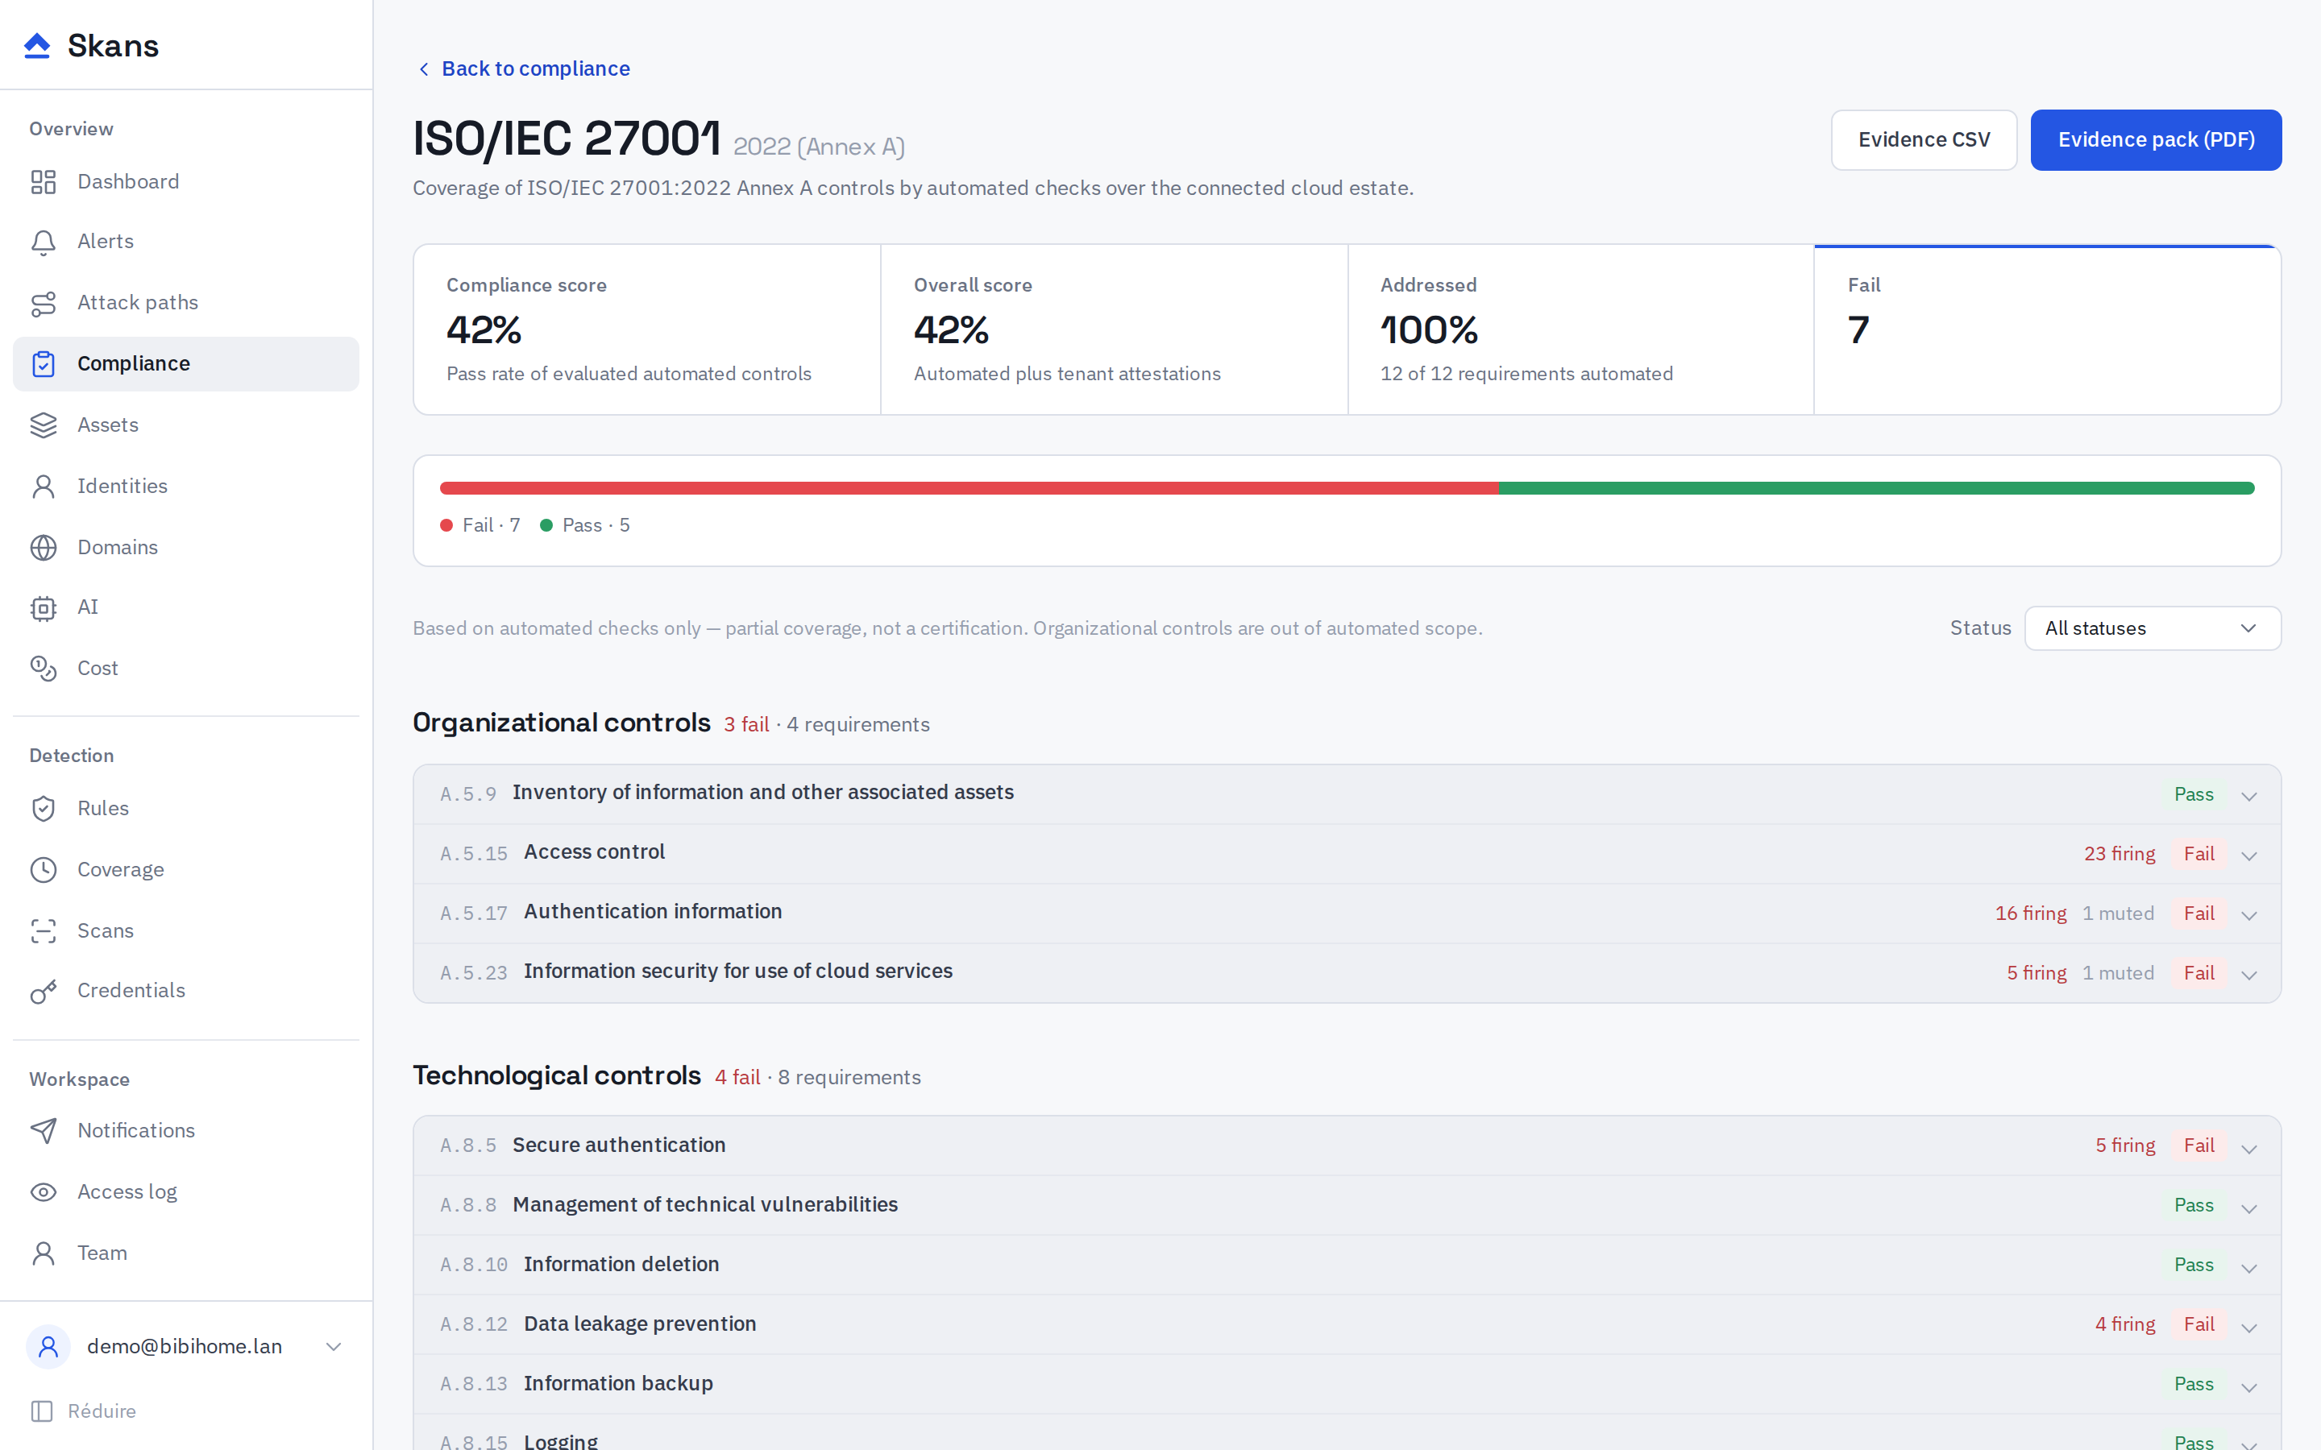Click the Domains globe icon
This screenshot has width=2321, height=1450.
44,547
